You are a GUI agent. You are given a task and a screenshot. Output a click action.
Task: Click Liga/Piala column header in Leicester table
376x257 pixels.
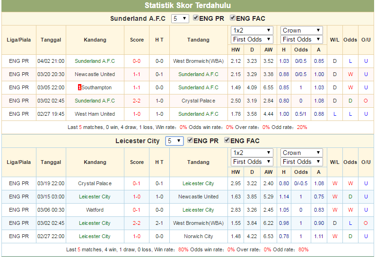point(19,162)
